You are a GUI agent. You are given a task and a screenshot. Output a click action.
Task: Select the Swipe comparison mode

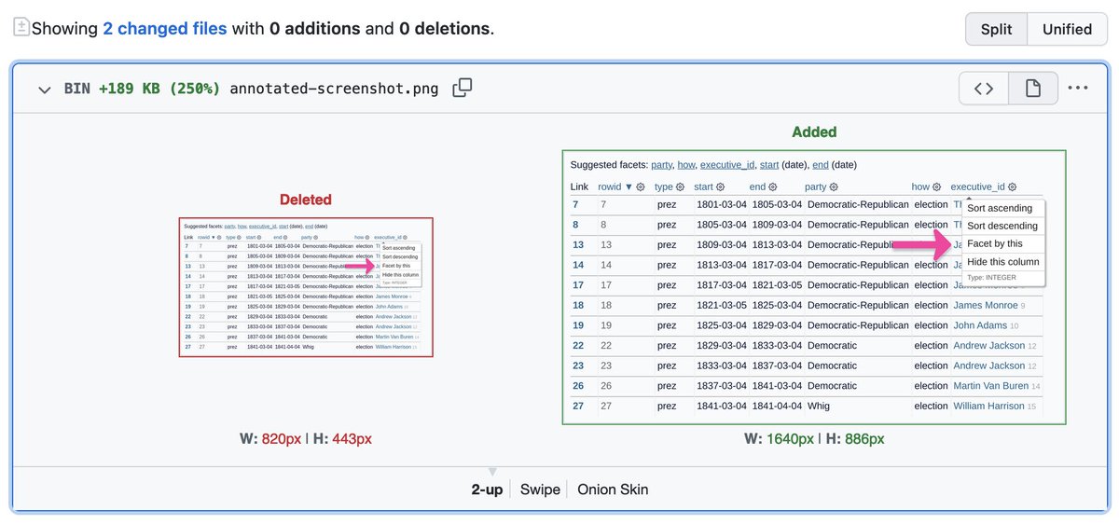(540, 490)
